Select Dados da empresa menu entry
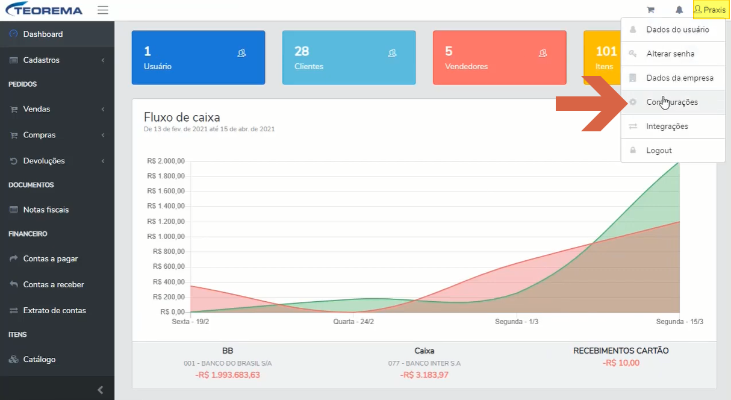The height and width of the screenshot is (400, 731). coord(673,78)
